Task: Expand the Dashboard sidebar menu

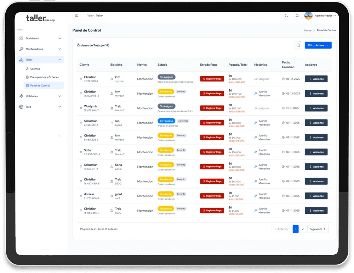Action: click(40, 38)
